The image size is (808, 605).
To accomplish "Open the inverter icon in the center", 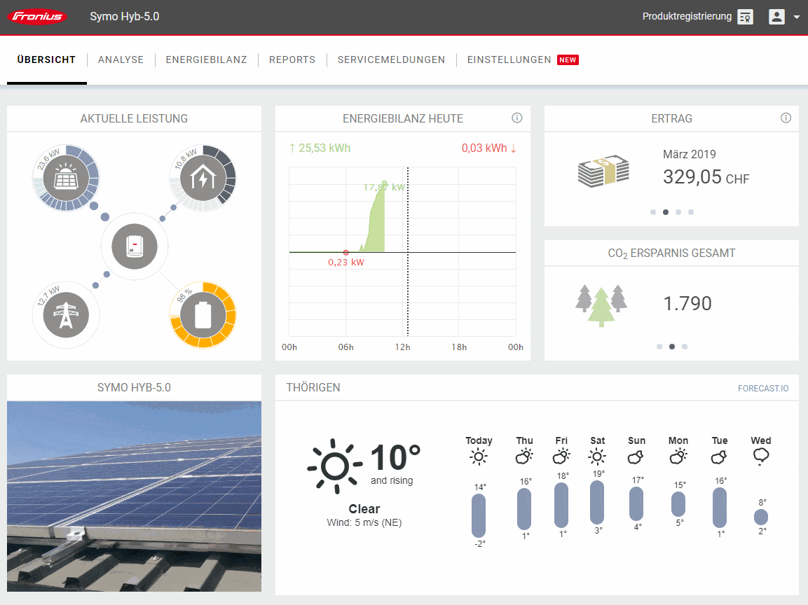I will (x=134, y=246).
